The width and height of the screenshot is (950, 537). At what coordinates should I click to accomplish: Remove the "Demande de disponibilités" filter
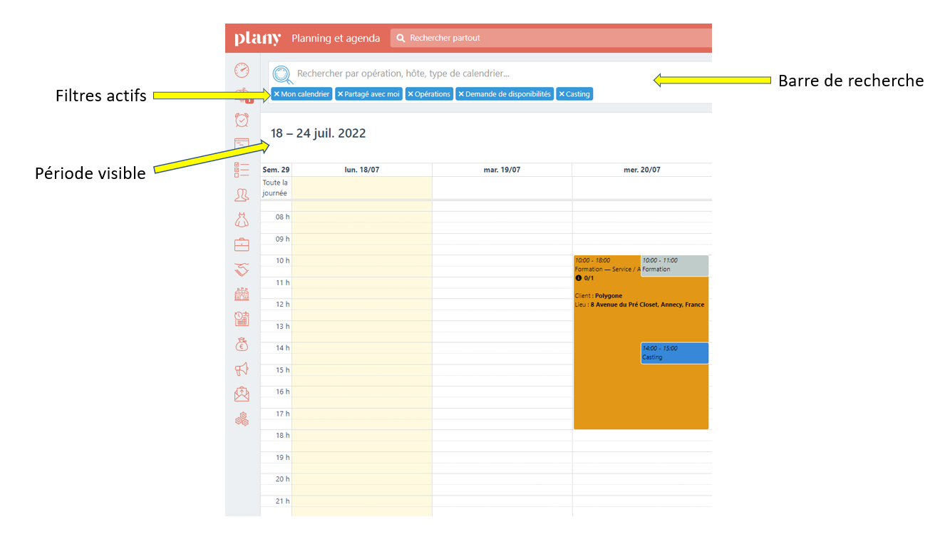(461, 94)
